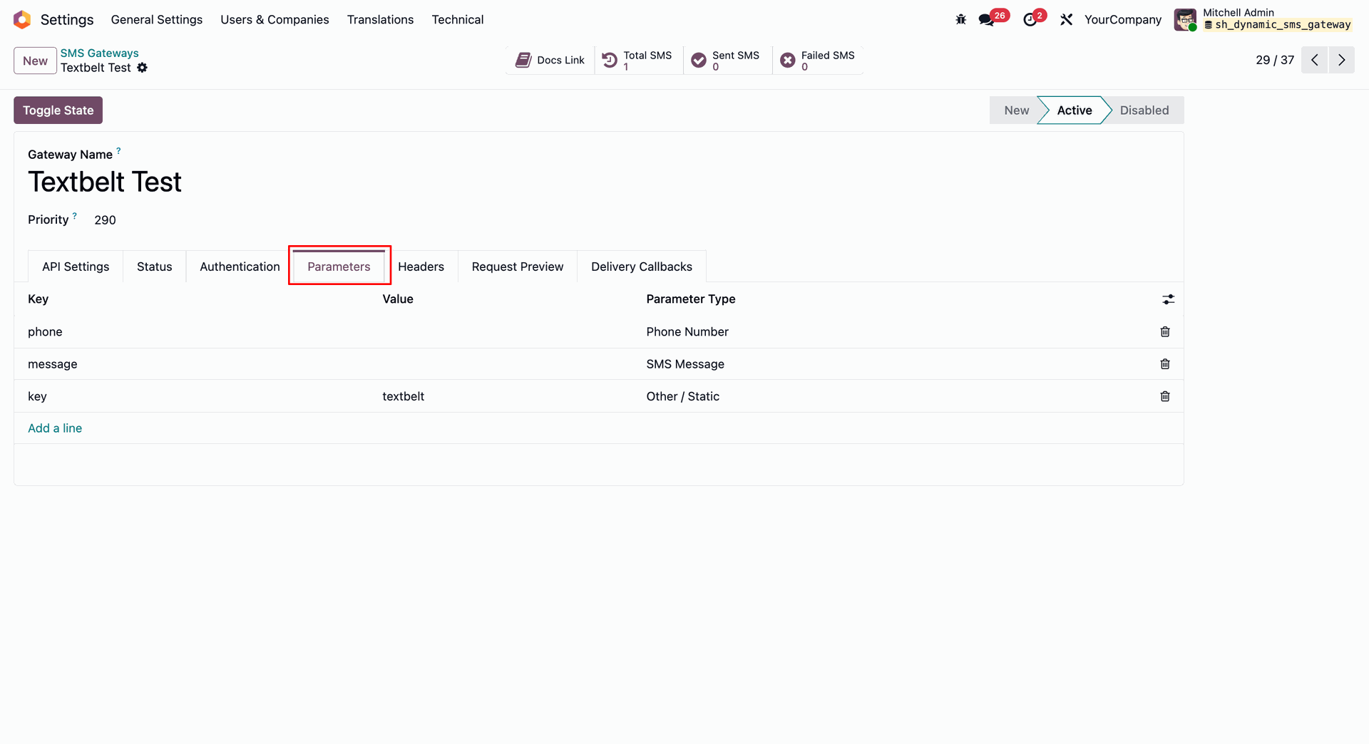Sort by Value column header

click(397, 299)
